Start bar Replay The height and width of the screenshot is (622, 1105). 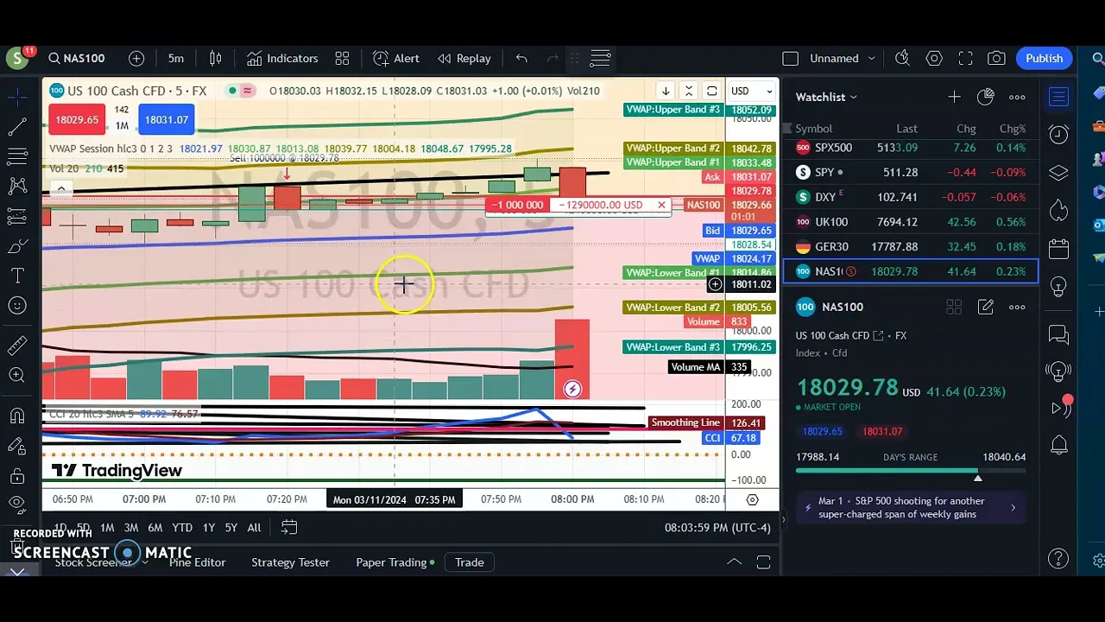pos(464,58)
